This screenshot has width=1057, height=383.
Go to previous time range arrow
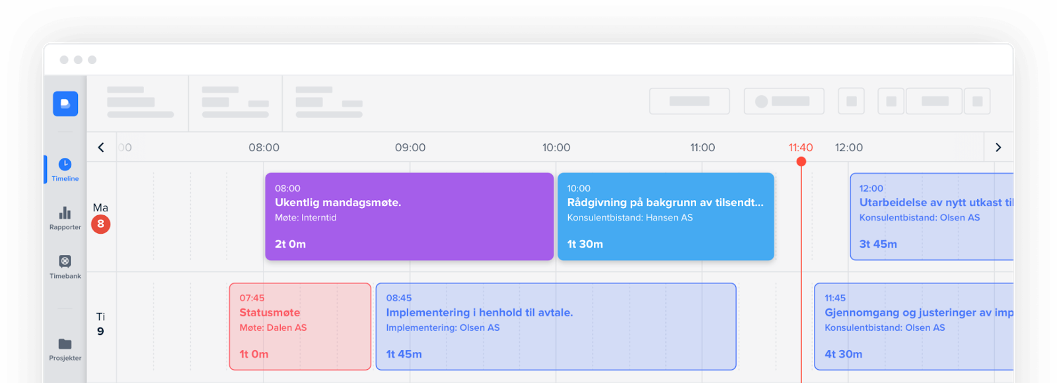pyautogui.click(x=101, y=147)
